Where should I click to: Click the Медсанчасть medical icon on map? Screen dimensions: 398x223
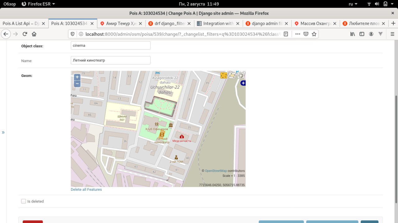pyautogui.click(x=182, y=136)
